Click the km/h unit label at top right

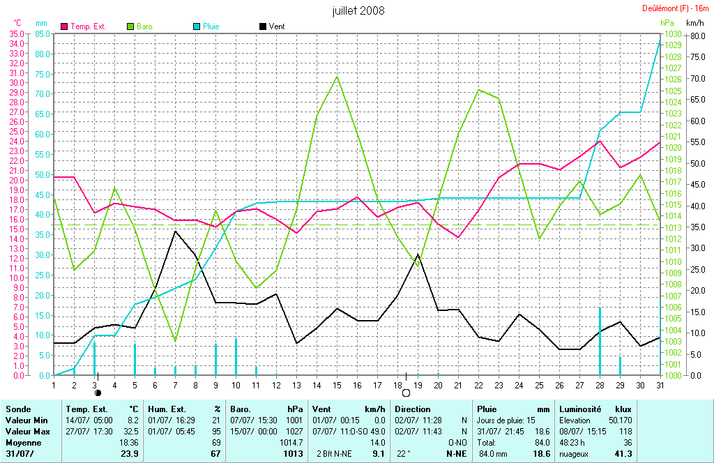(692, 23)
